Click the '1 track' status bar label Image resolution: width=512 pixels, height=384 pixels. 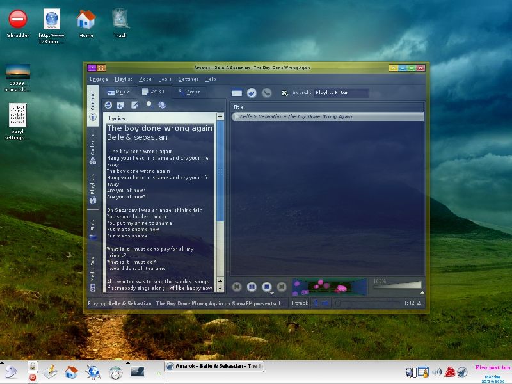click(x=300, y=303)
